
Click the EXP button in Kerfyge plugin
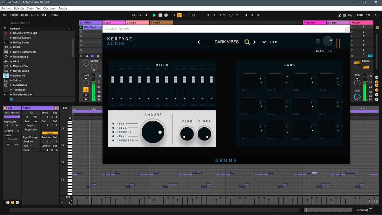273,42
